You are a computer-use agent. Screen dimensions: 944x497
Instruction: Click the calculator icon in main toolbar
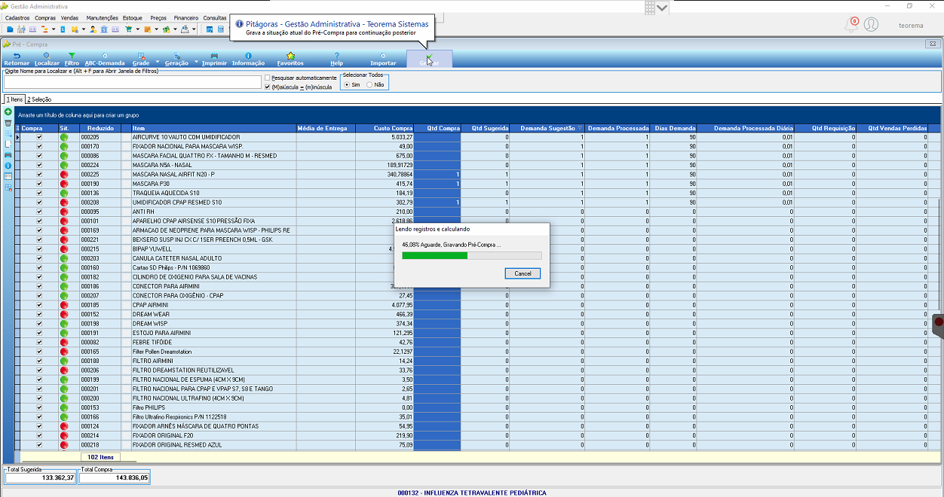click(x=221, y=29)
